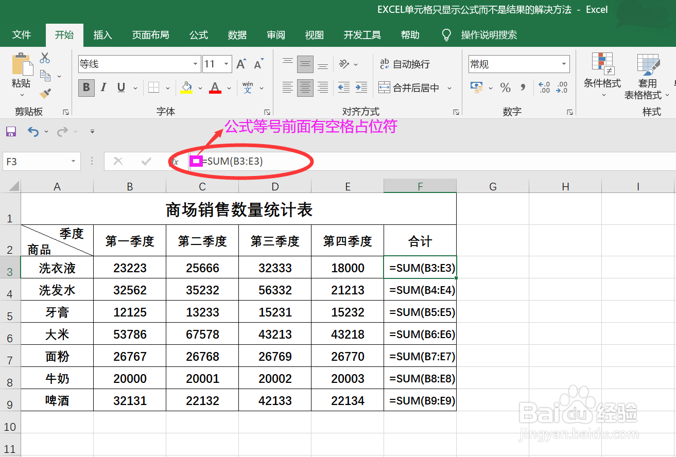Align text right
676x457 pixels.
point(323,87)
